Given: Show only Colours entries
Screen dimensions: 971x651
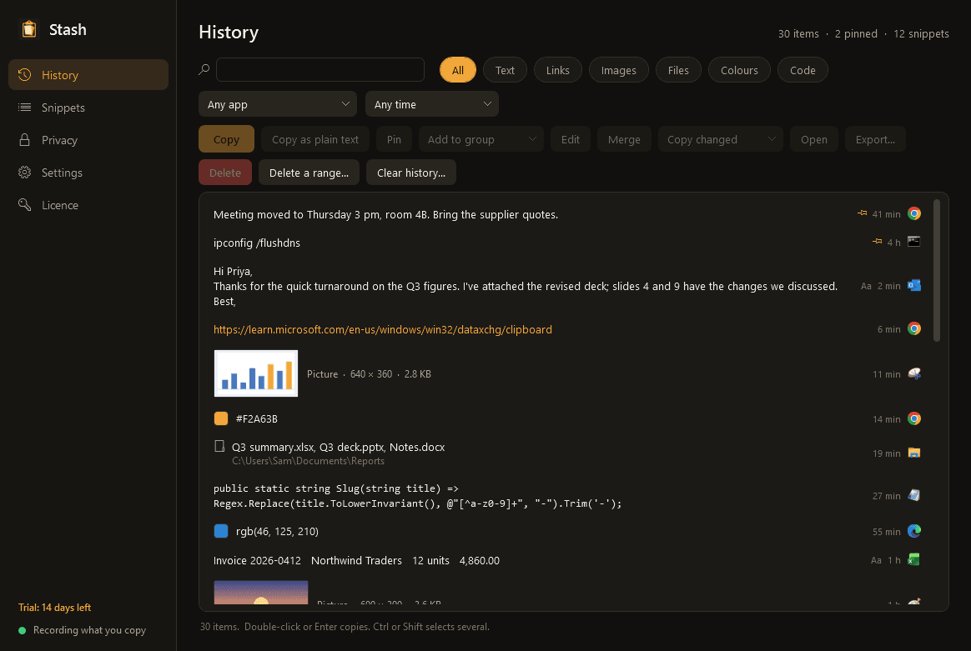Looking at the screenshot, I should [739, 70].
